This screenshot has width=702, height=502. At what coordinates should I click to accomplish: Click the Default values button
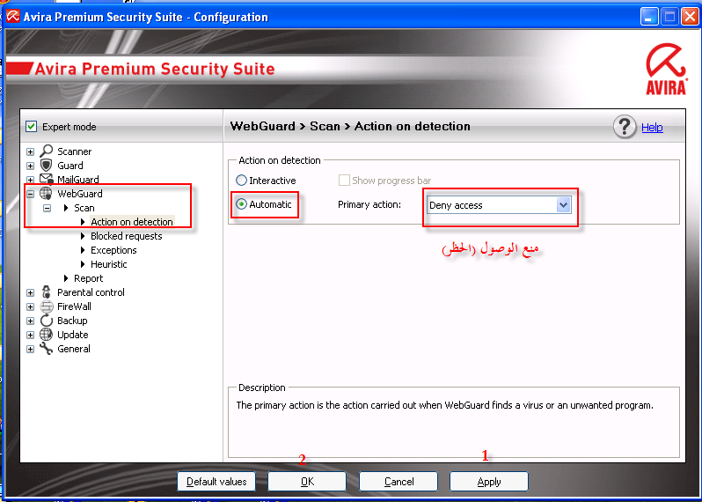[x=216, y=482]
